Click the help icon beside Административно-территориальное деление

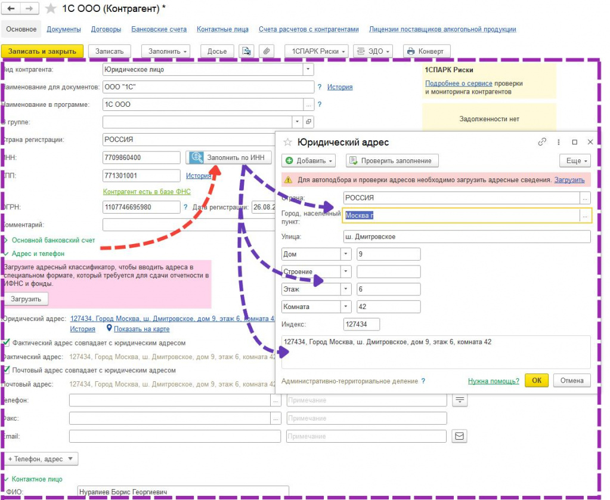pyautogui.click(x=423, y=381)
